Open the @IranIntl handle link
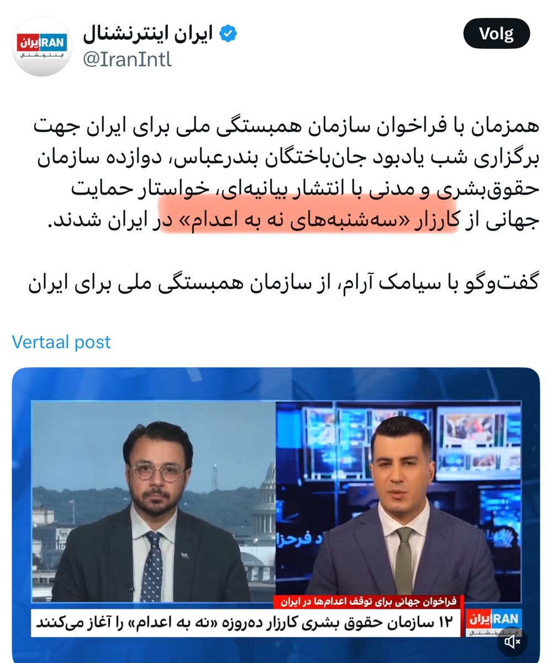Image resolution: width=552 pixels, height=663 pixels. 127,59
